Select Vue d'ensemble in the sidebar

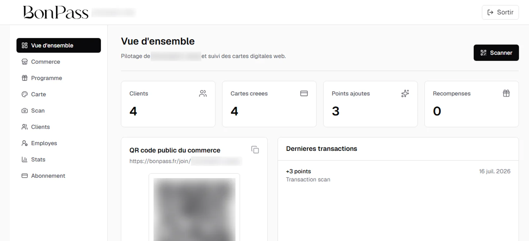pyautogui.click(x=59, y=45)
